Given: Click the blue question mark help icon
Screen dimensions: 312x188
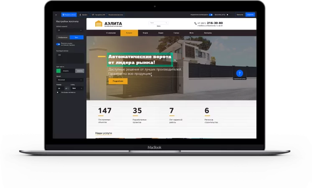Looking at the screenshot, I should click(x=240, y=73).
